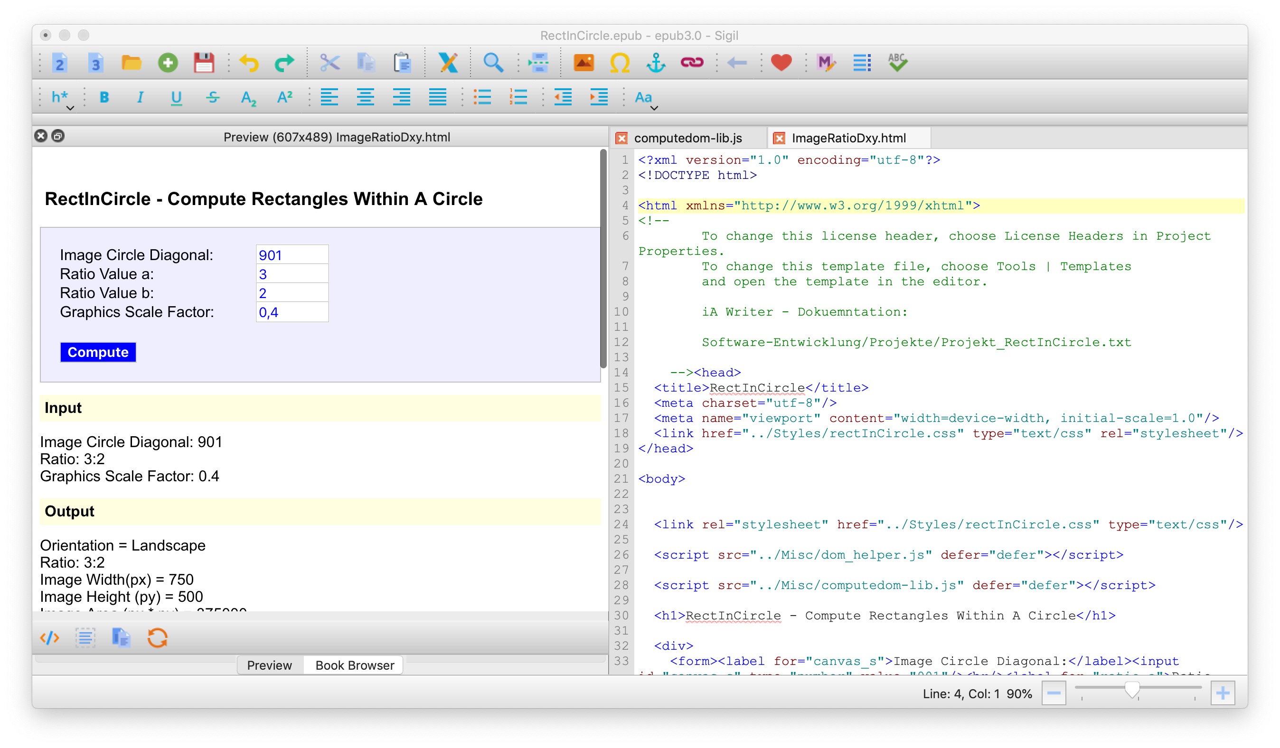Split at cursor icon

(x=538, y=63)
